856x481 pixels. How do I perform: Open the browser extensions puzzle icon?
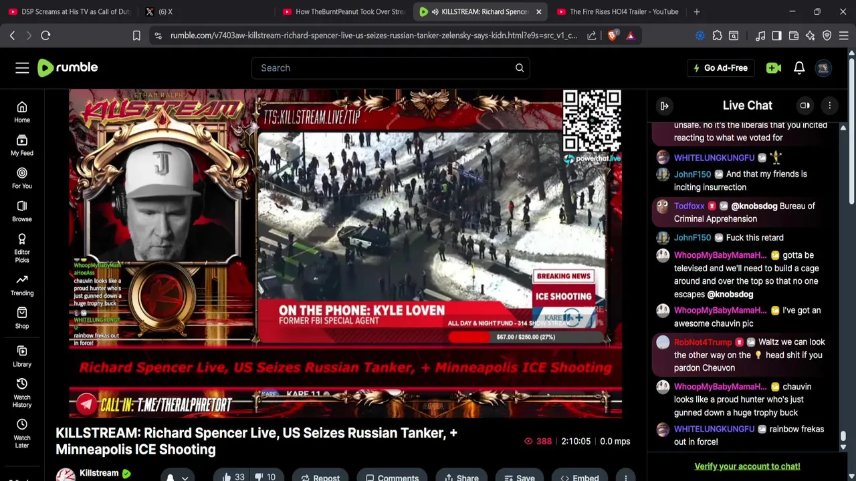point(717,35)
